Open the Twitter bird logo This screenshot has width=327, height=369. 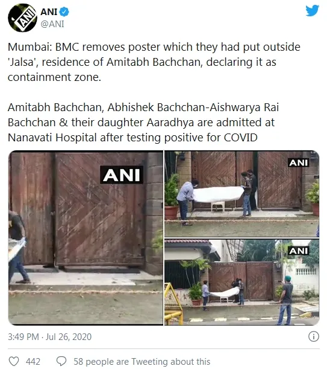pyautogui.click(x=312, y=11)
